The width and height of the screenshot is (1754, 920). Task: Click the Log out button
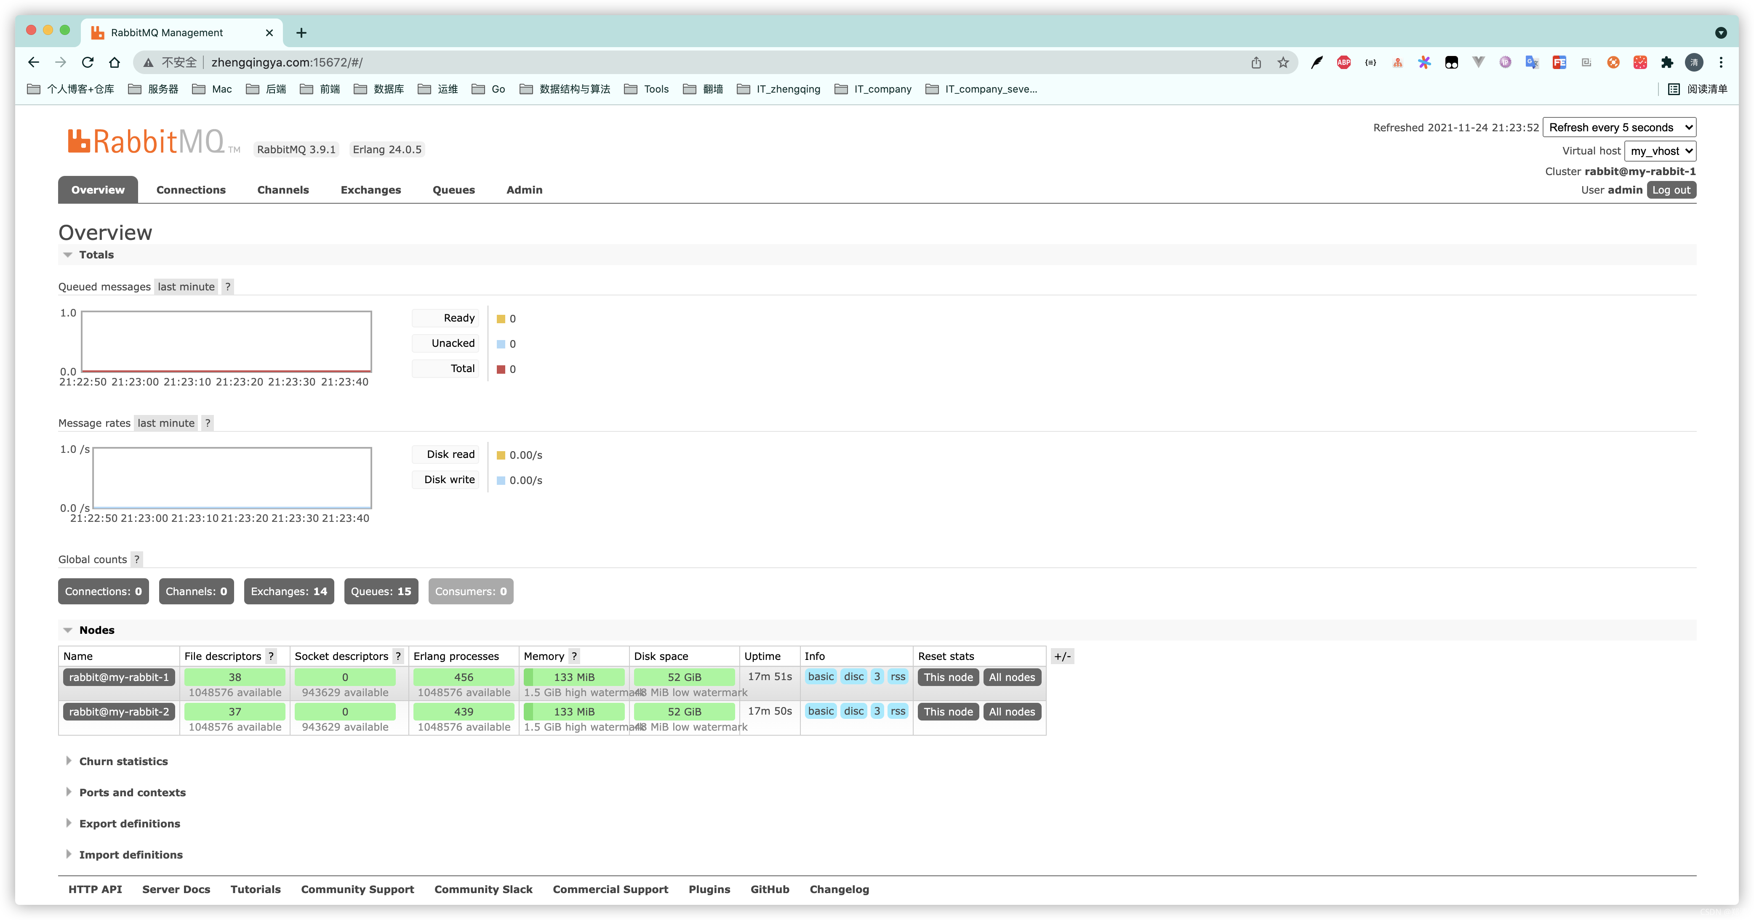tap(1671, 190)
